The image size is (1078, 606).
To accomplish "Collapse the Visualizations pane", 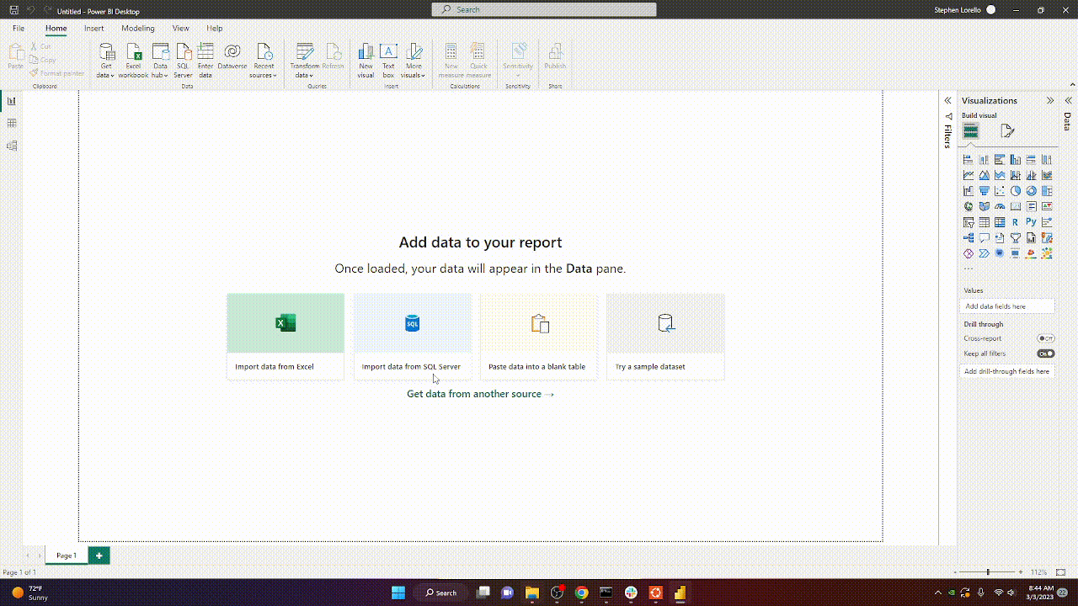I will 1050,101.
